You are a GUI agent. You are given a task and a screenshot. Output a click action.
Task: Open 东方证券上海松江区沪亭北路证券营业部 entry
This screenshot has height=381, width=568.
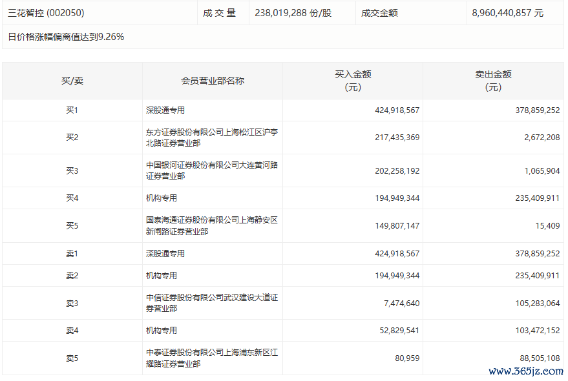point(212,138)
